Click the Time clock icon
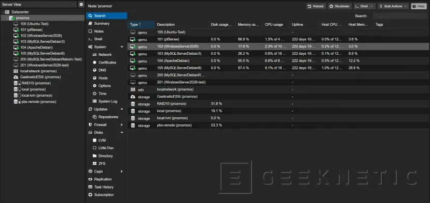 94,93
